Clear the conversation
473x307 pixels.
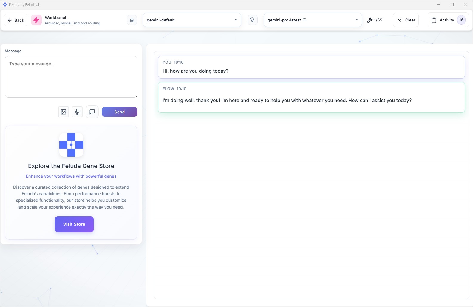(406, 20)
